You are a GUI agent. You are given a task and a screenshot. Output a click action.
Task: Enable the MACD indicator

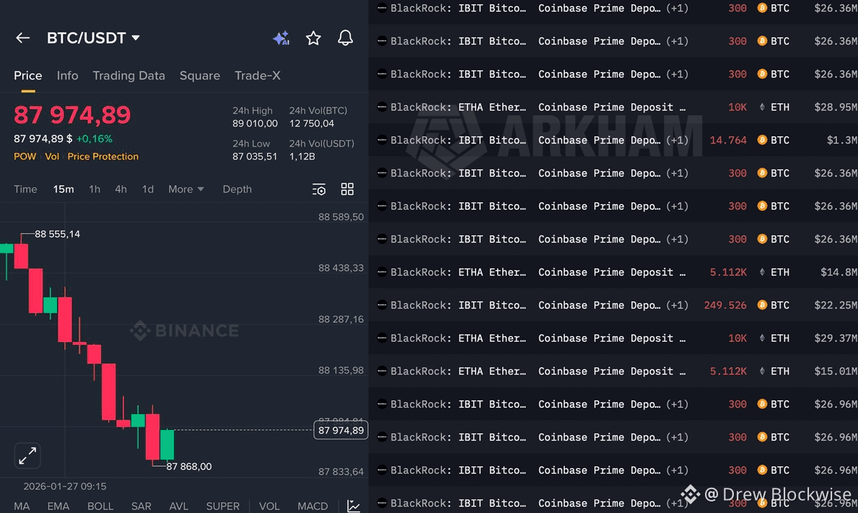pos(312,506)
